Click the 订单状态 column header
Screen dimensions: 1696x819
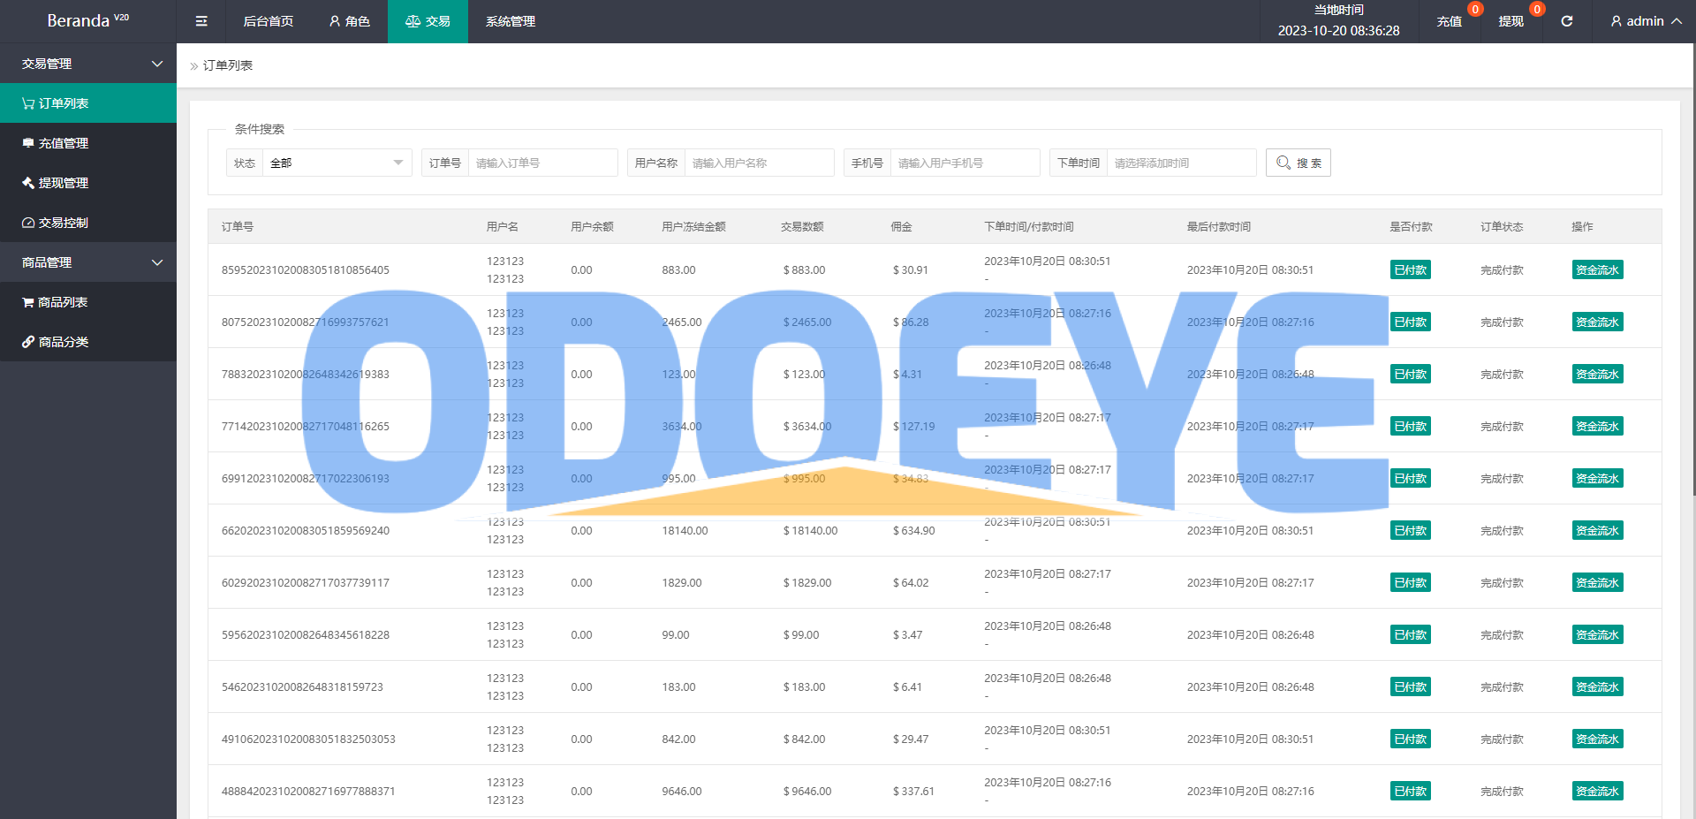[1502, 227]
